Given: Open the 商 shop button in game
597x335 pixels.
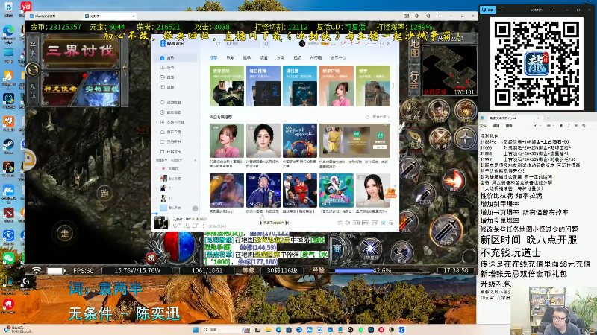Looking at the screenshot, I should click(337, 249).
